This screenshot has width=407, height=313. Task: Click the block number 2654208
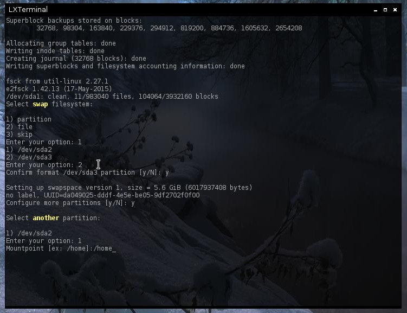(289, 28)
